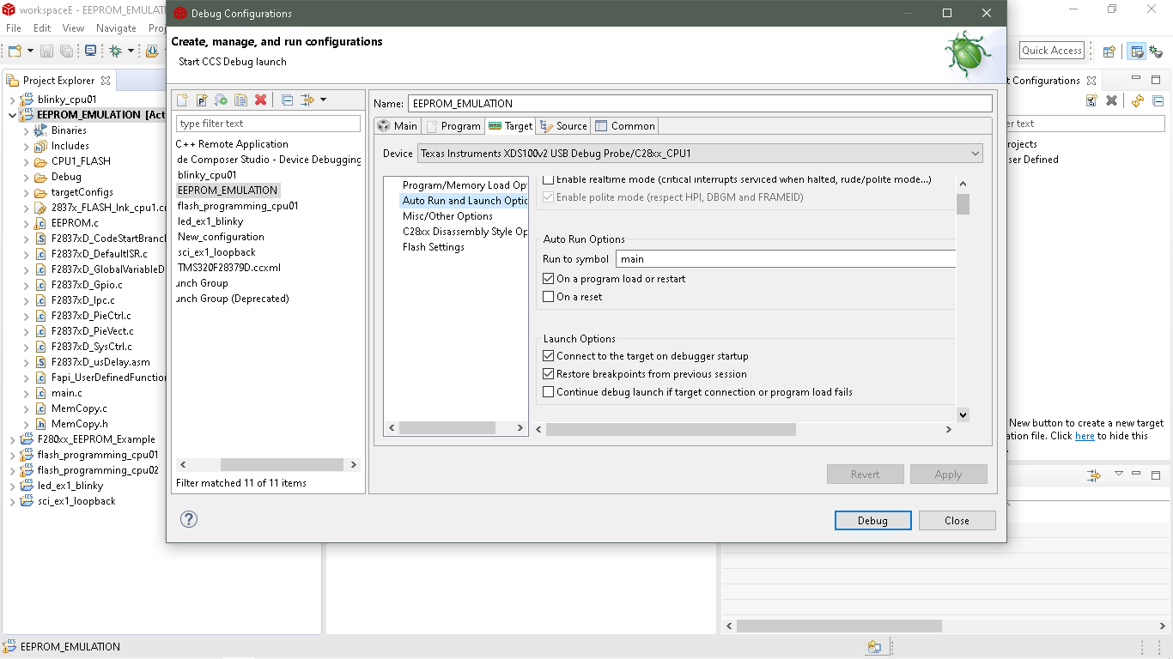1173x659 pixels.
Task: Duplicate the selected launch configuration
Action: click(241, 100)
